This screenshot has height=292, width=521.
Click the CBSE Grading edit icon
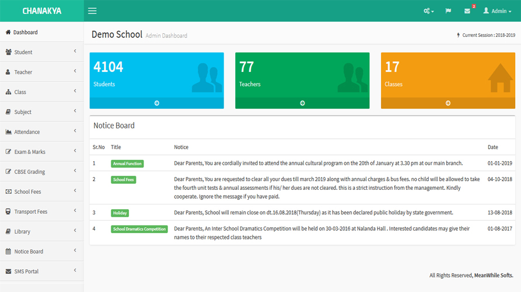8,171
